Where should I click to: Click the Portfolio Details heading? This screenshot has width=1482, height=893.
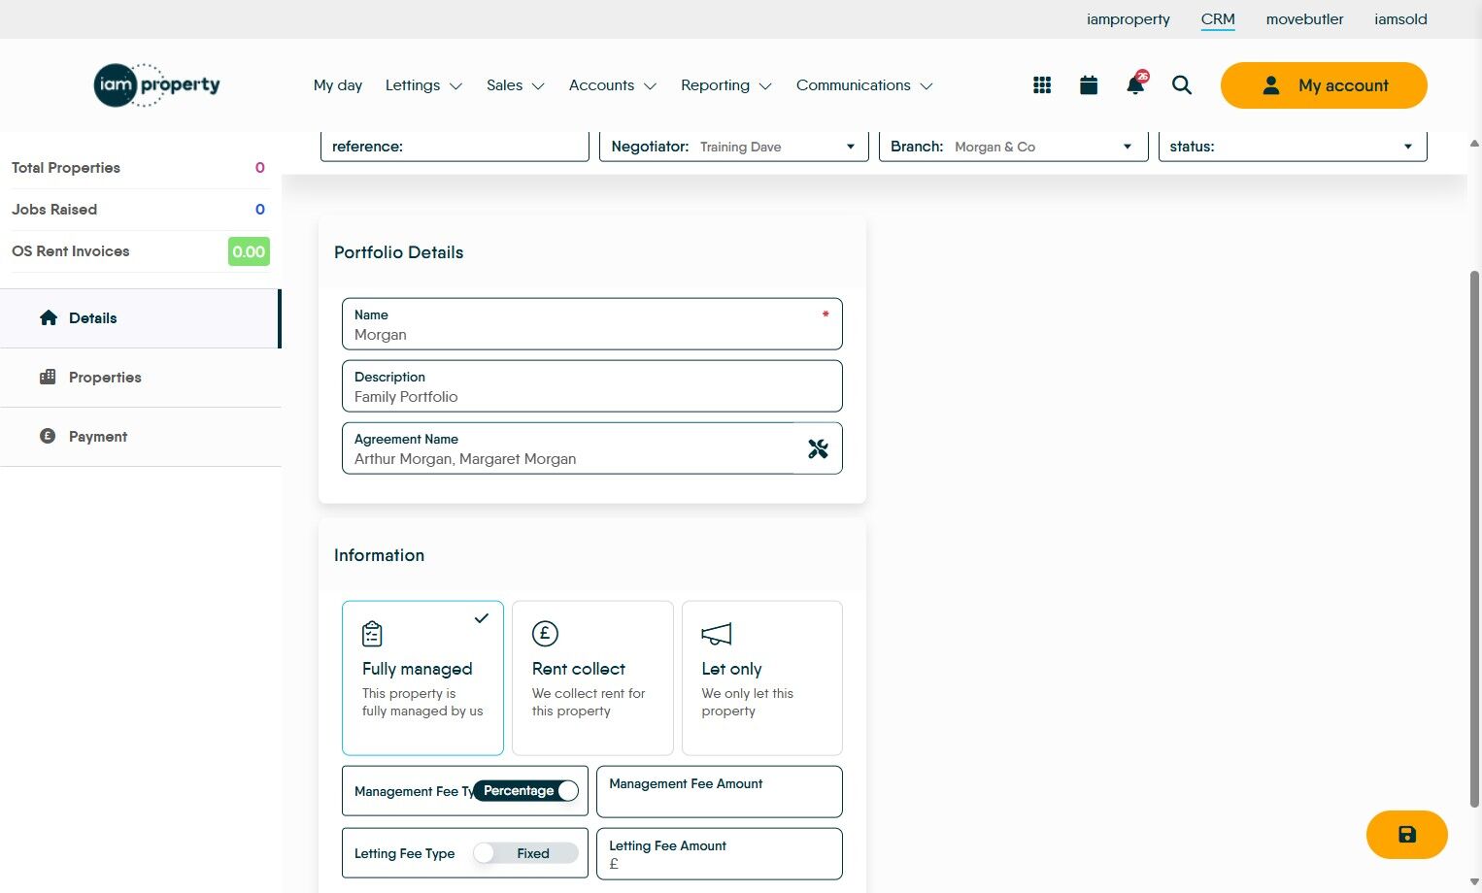tap(399, 252)
